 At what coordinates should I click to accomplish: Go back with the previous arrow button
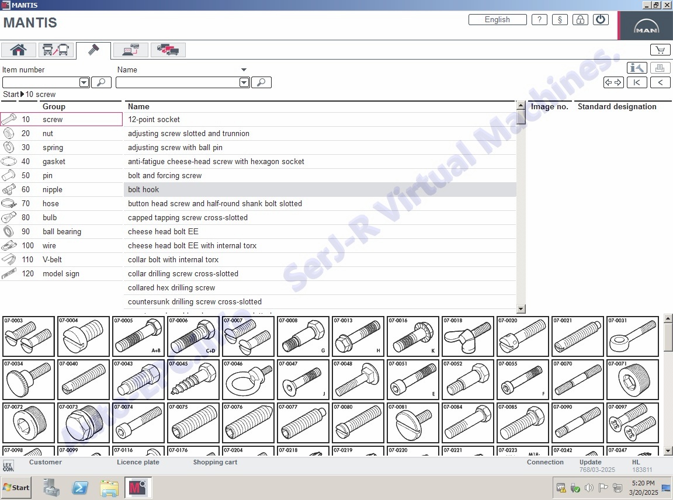tap(660, 82)
